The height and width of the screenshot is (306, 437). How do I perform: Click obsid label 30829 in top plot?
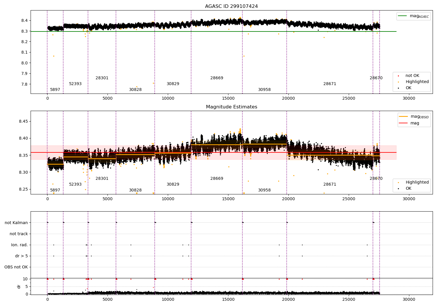(173, 84)
